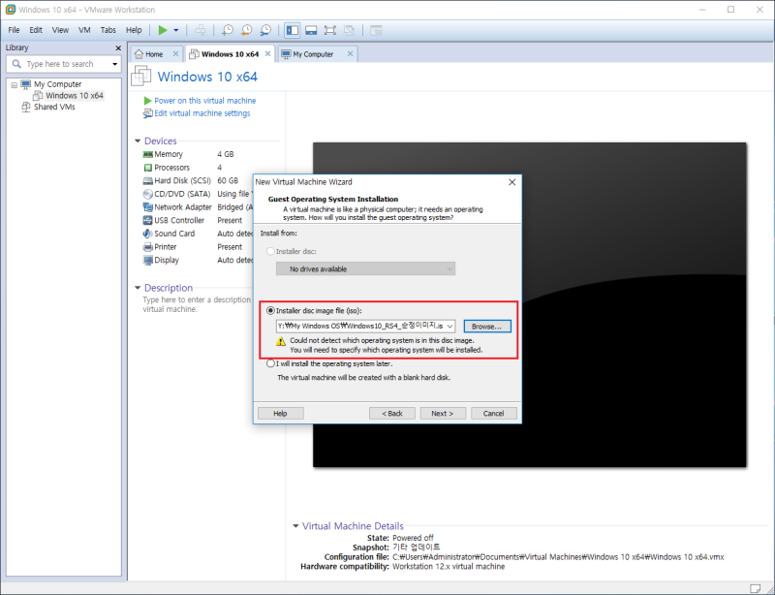Open the File menu
Image resolution: width=775 pixels, height=595 pixels.
pos(14,30)
